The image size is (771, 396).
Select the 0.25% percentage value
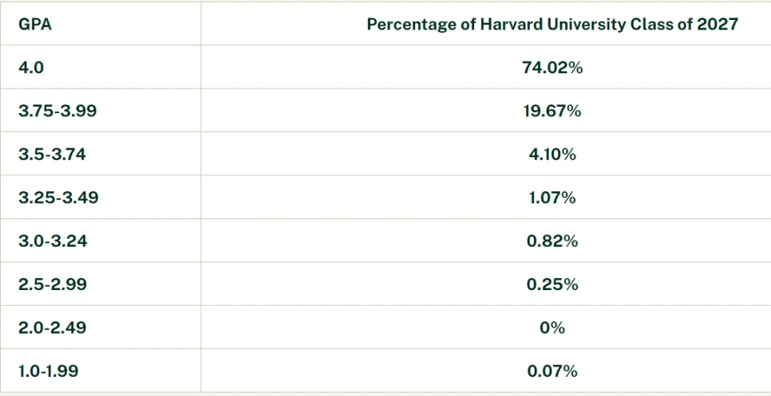tap(552, 284)
